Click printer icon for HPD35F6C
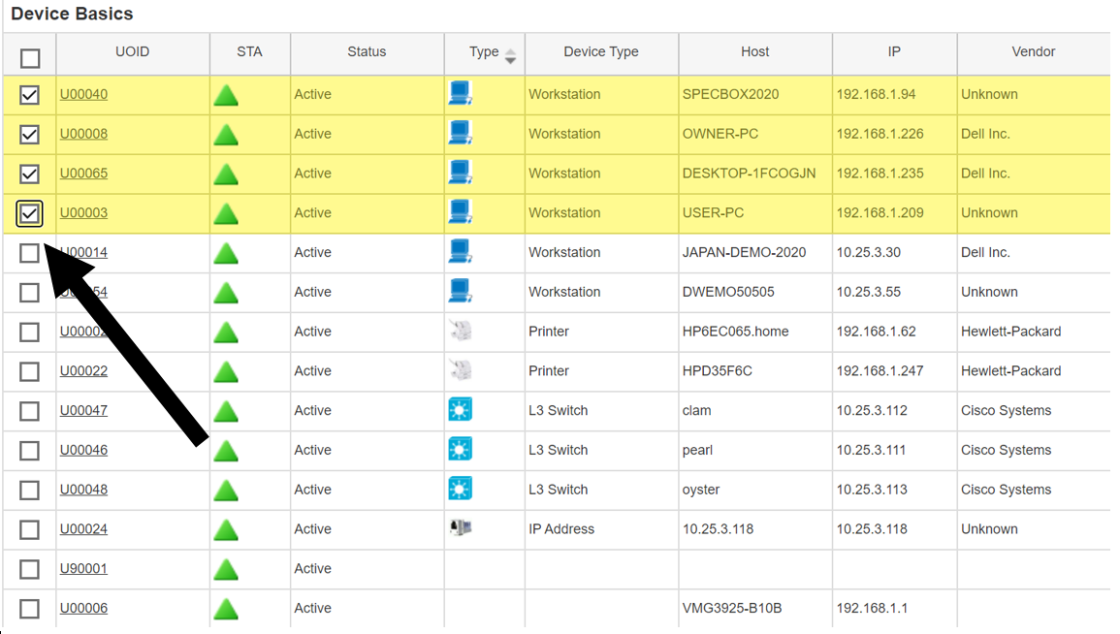The height and width of the screenshot is (634, 1120). (x=460, y=370)
